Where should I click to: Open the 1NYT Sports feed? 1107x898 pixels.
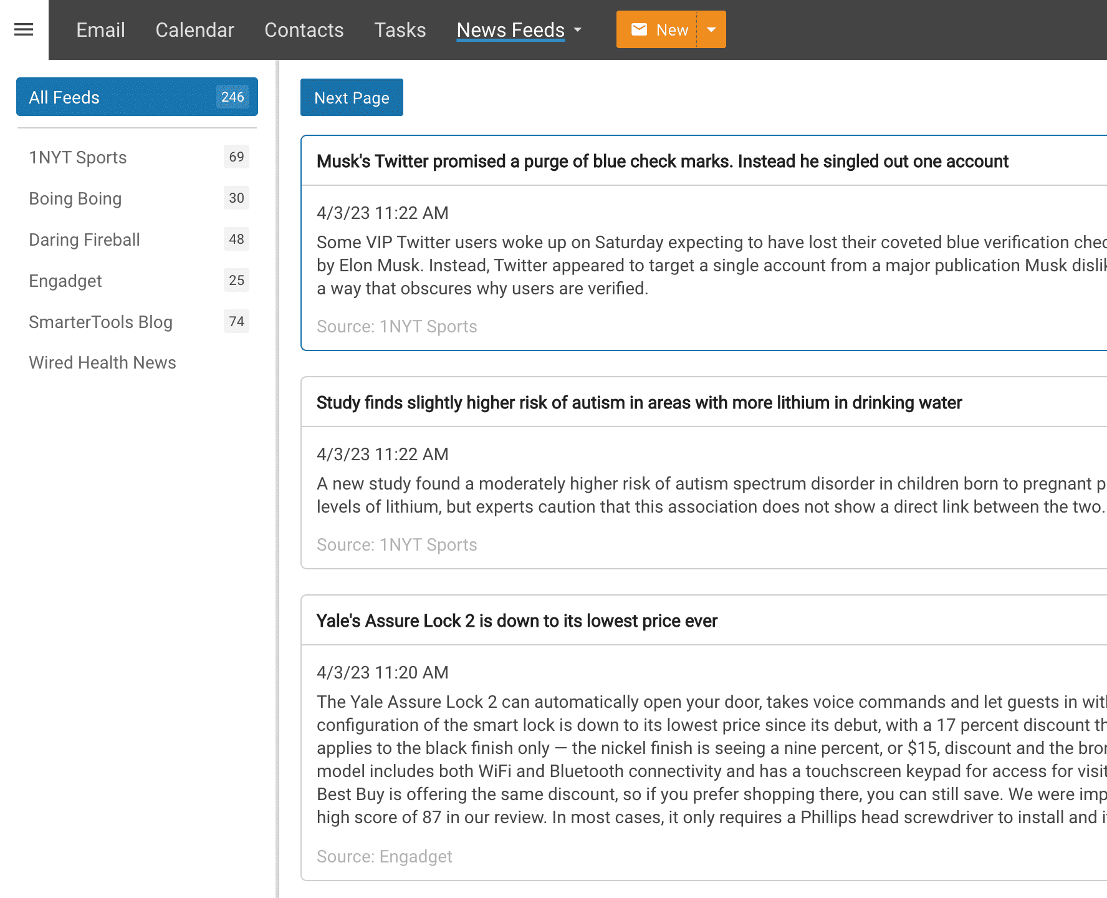tap(137, 157)
